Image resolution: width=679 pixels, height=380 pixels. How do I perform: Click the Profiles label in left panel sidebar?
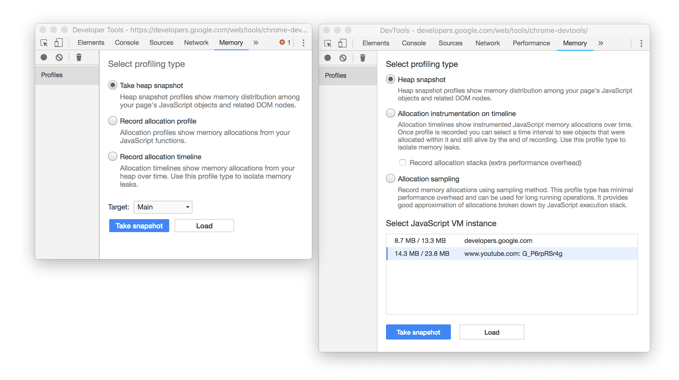coord(53,74)
